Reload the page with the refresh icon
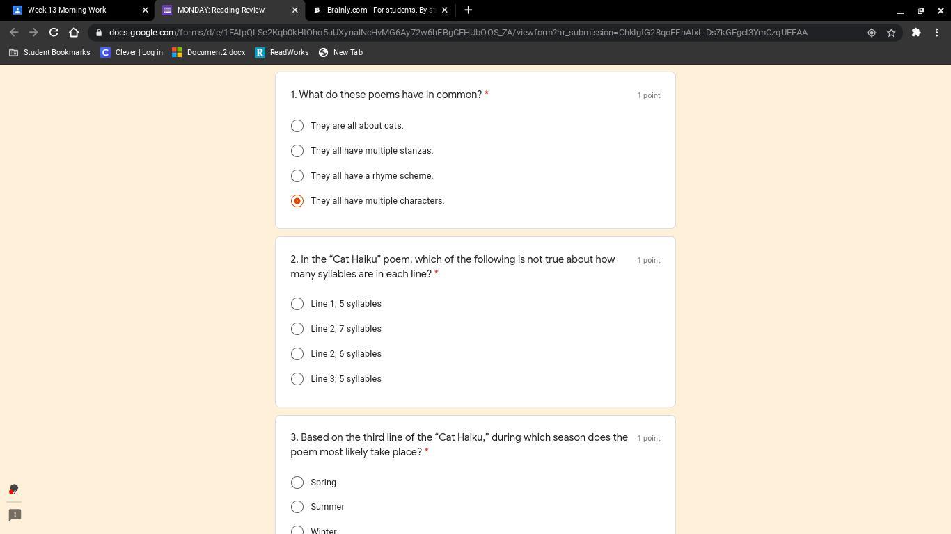Viewport: 951px width, 534px height. [x=54, y=32]
